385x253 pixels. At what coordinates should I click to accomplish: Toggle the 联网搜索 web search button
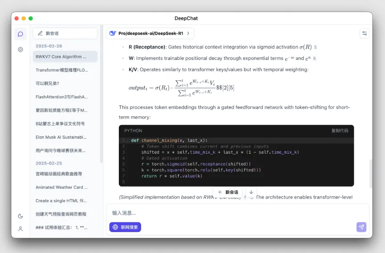tap(125, 227)
